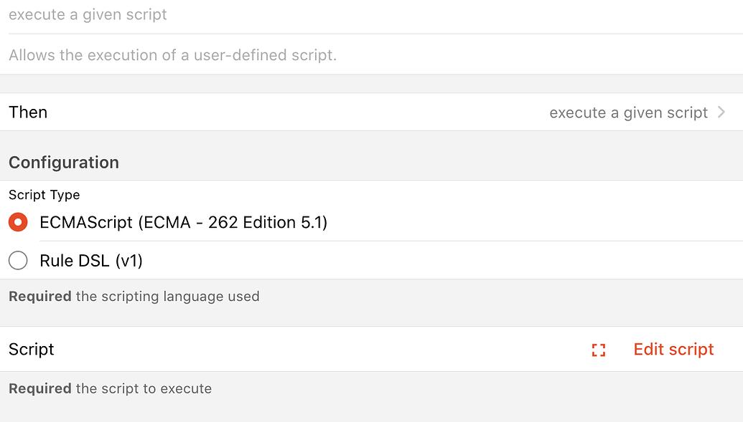The height and width of the screenshot is (422, 743).
Task: Click the blank middle of the Then row
Action: [x=287, y=112]
